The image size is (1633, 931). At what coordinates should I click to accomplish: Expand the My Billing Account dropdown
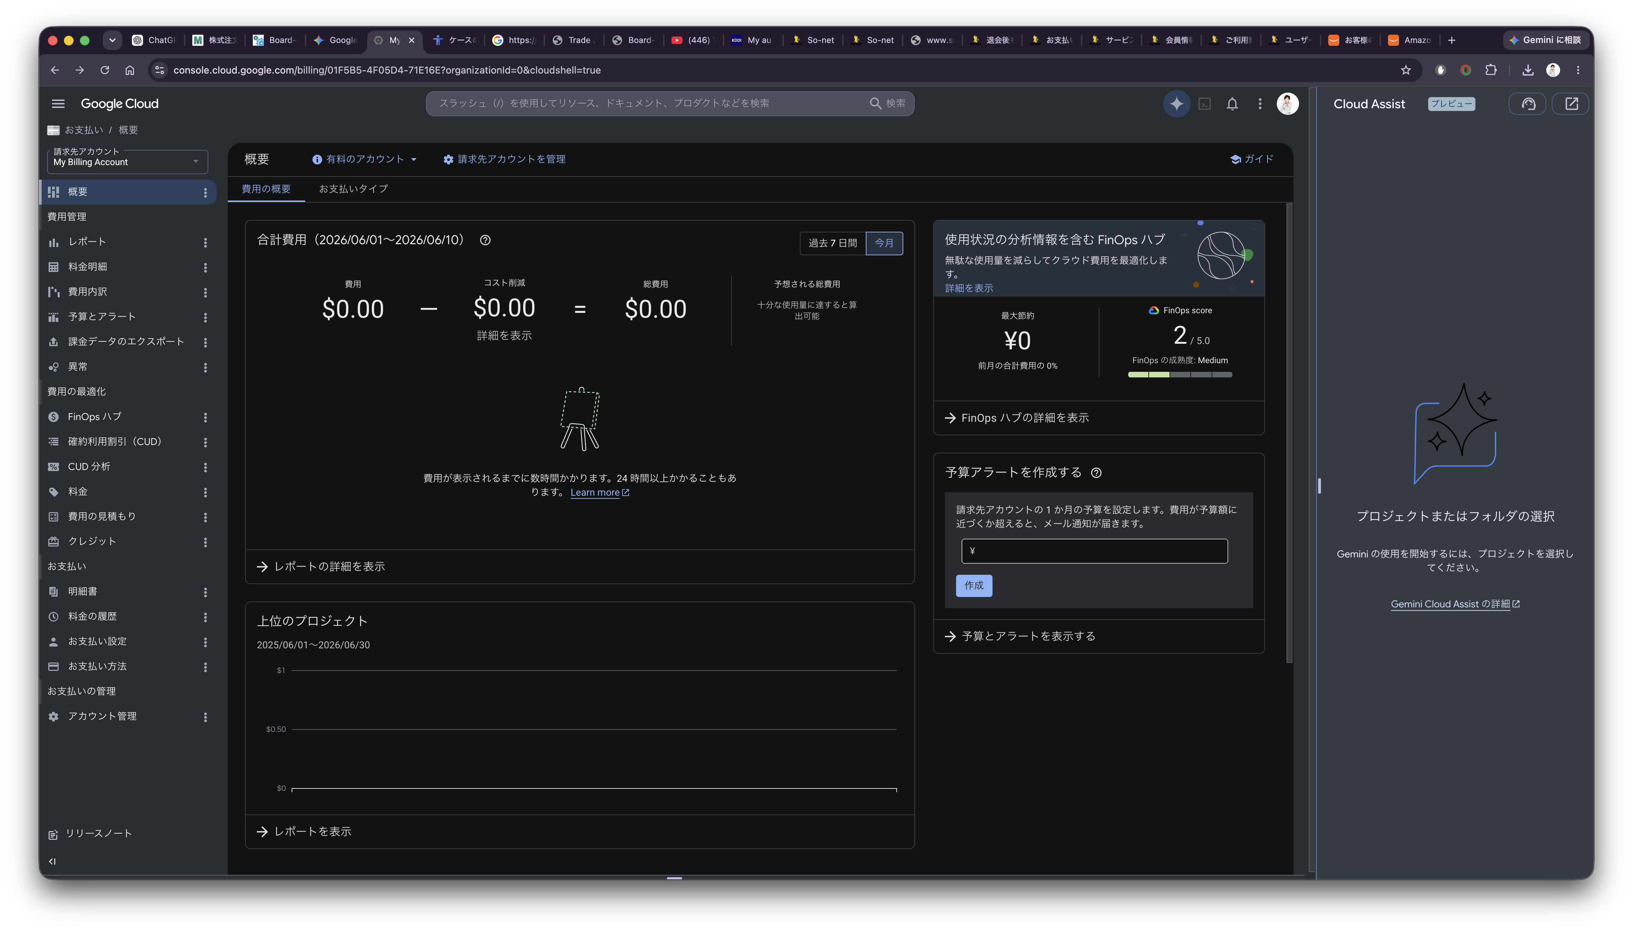128,161
